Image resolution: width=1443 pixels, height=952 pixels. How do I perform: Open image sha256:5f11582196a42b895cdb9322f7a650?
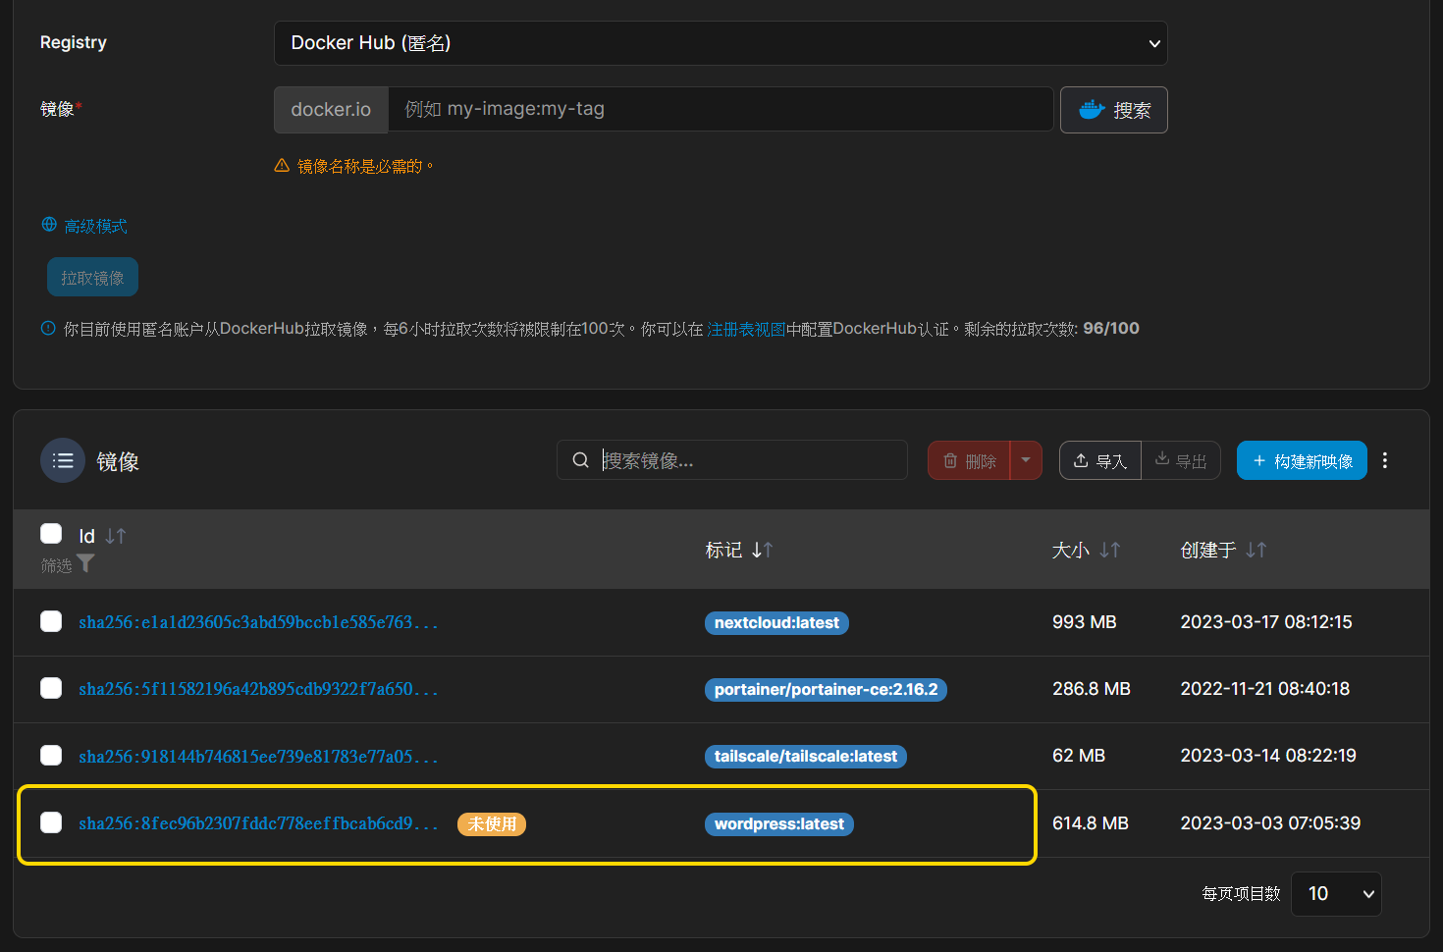[258, 689]
